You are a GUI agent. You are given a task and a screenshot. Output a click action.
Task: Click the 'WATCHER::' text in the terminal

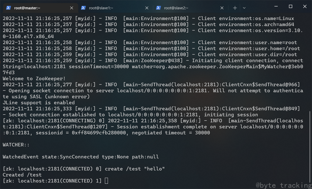pos(16,145)
